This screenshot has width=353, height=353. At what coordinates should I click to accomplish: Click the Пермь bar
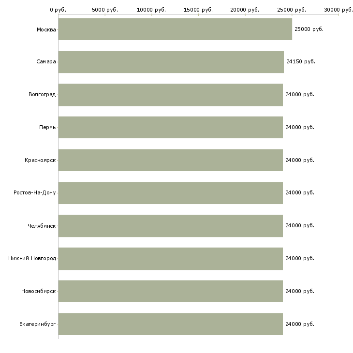[x=170, y=127]
